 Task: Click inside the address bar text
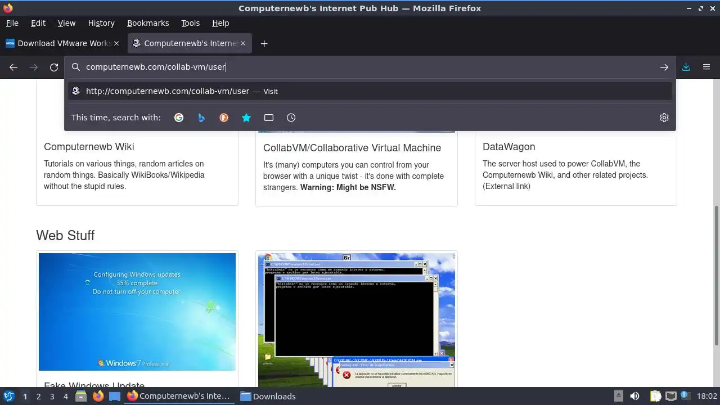pyautogui.click(x=156, y=67)
